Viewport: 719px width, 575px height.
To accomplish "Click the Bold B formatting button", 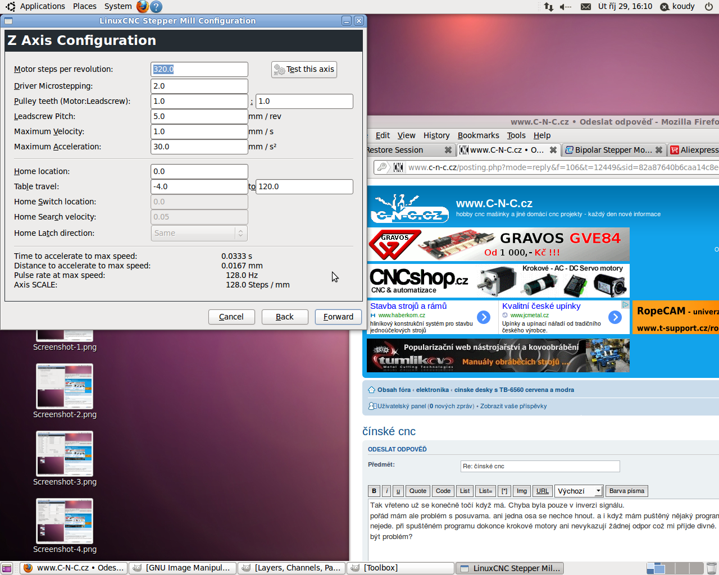I will (x=374, y=491).
